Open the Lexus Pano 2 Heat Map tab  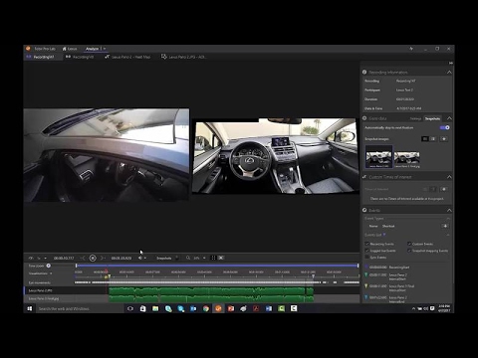(x=127, y=57)
